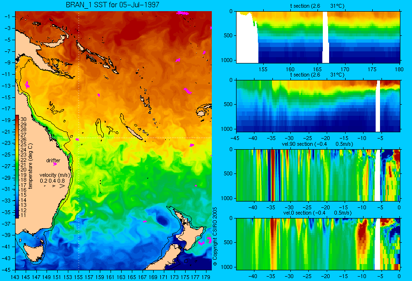Click the "temperature (deg C)" colorbar label
The height and width of the screenshot is (281, 412).
30,166
